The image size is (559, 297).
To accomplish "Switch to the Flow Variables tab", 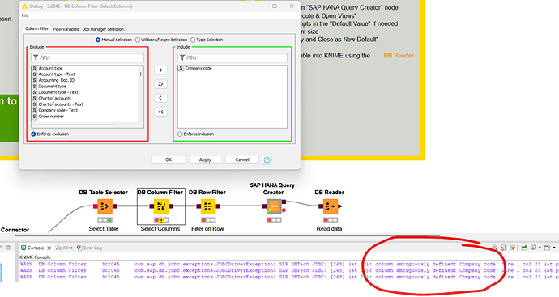I will point(66,29).
